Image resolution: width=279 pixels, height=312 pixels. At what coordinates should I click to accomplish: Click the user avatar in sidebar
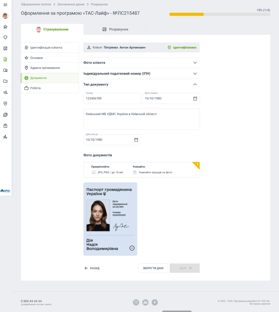tap(5, 16)
